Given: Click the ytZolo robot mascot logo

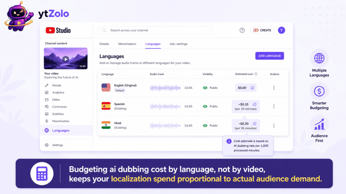Looking at the screenshot, I should [19, 17].
